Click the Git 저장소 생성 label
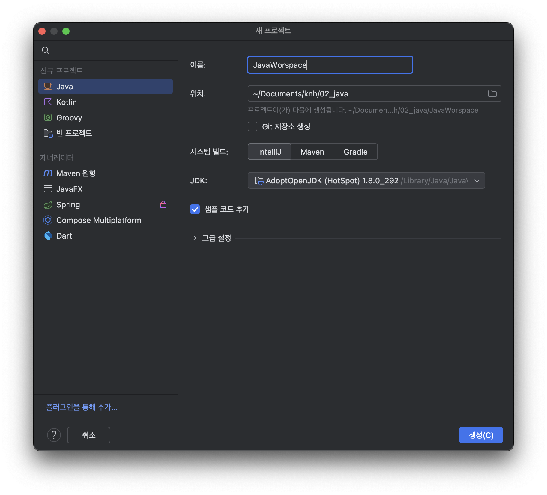 (286, 126)
